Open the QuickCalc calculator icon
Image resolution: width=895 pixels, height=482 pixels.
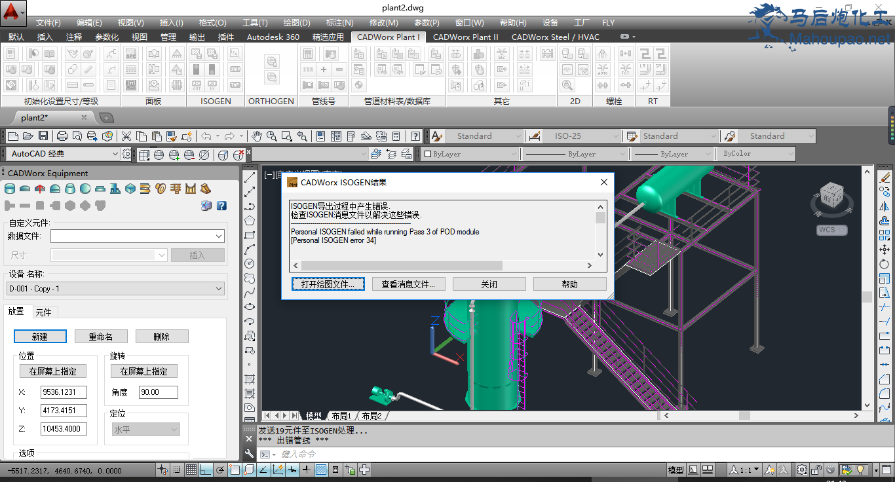tap(396, 136)
